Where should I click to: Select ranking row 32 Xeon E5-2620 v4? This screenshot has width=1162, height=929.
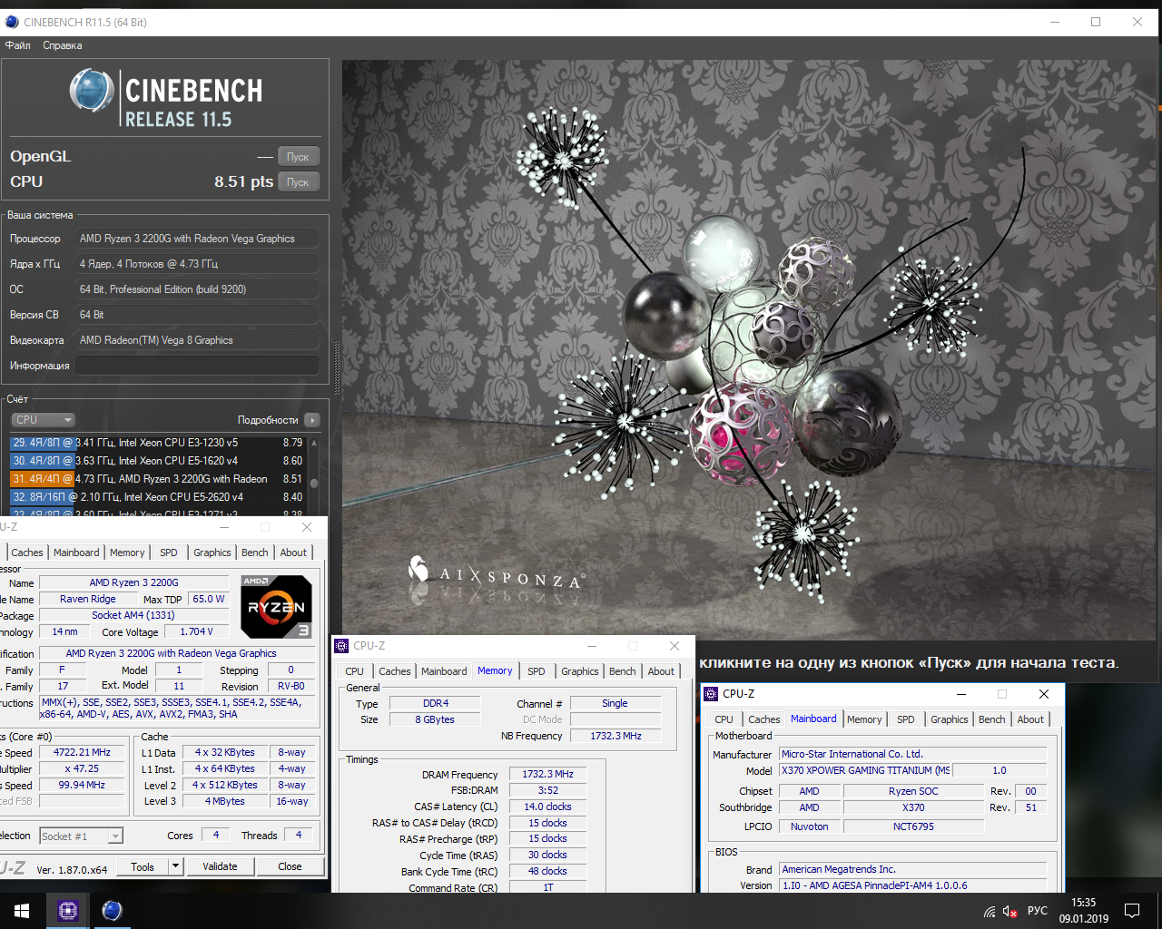[158, 497]
